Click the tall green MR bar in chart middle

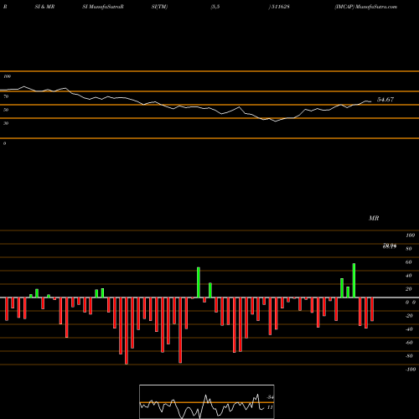click(199, 282)
